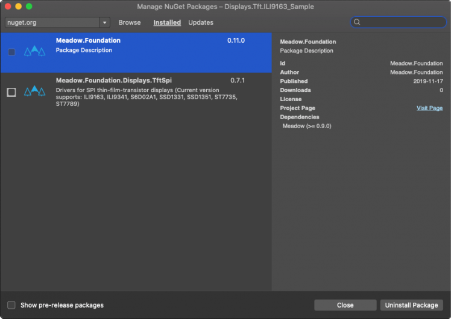Click the Meadow.Foundation.Displays.TftSpi package logo icon
This screenshot has width=451, height=319.
pos(34,91)
